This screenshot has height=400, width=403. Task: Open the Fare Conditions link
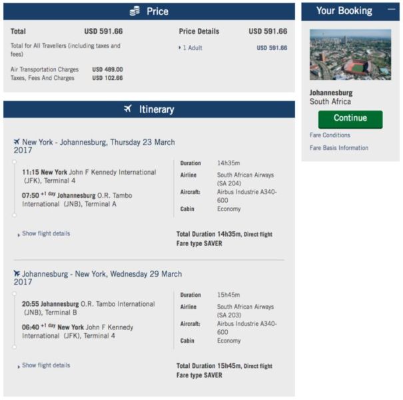tap(330, 135)
